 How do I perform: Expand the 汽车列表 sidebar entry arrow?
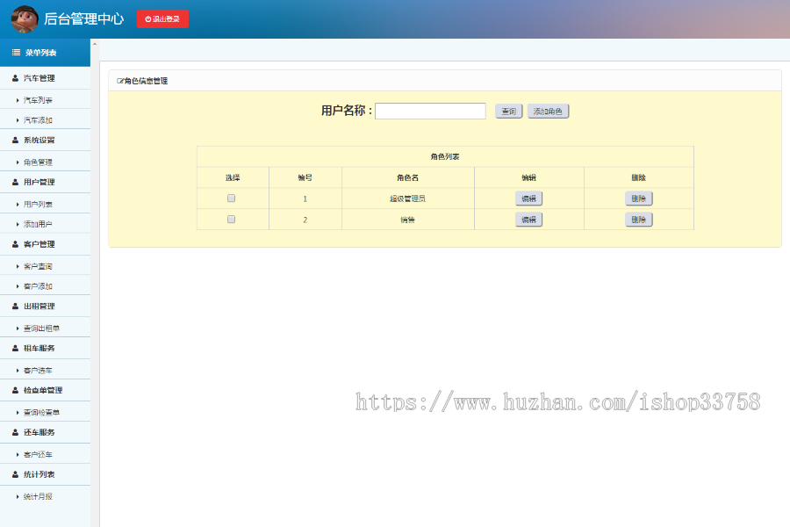[x=18, y=98]
